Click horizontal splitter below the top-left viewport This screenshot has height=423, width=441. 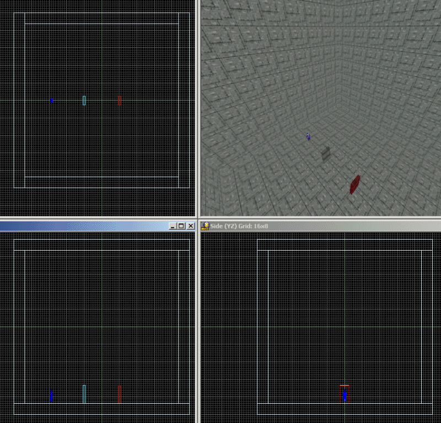point(98,219)
